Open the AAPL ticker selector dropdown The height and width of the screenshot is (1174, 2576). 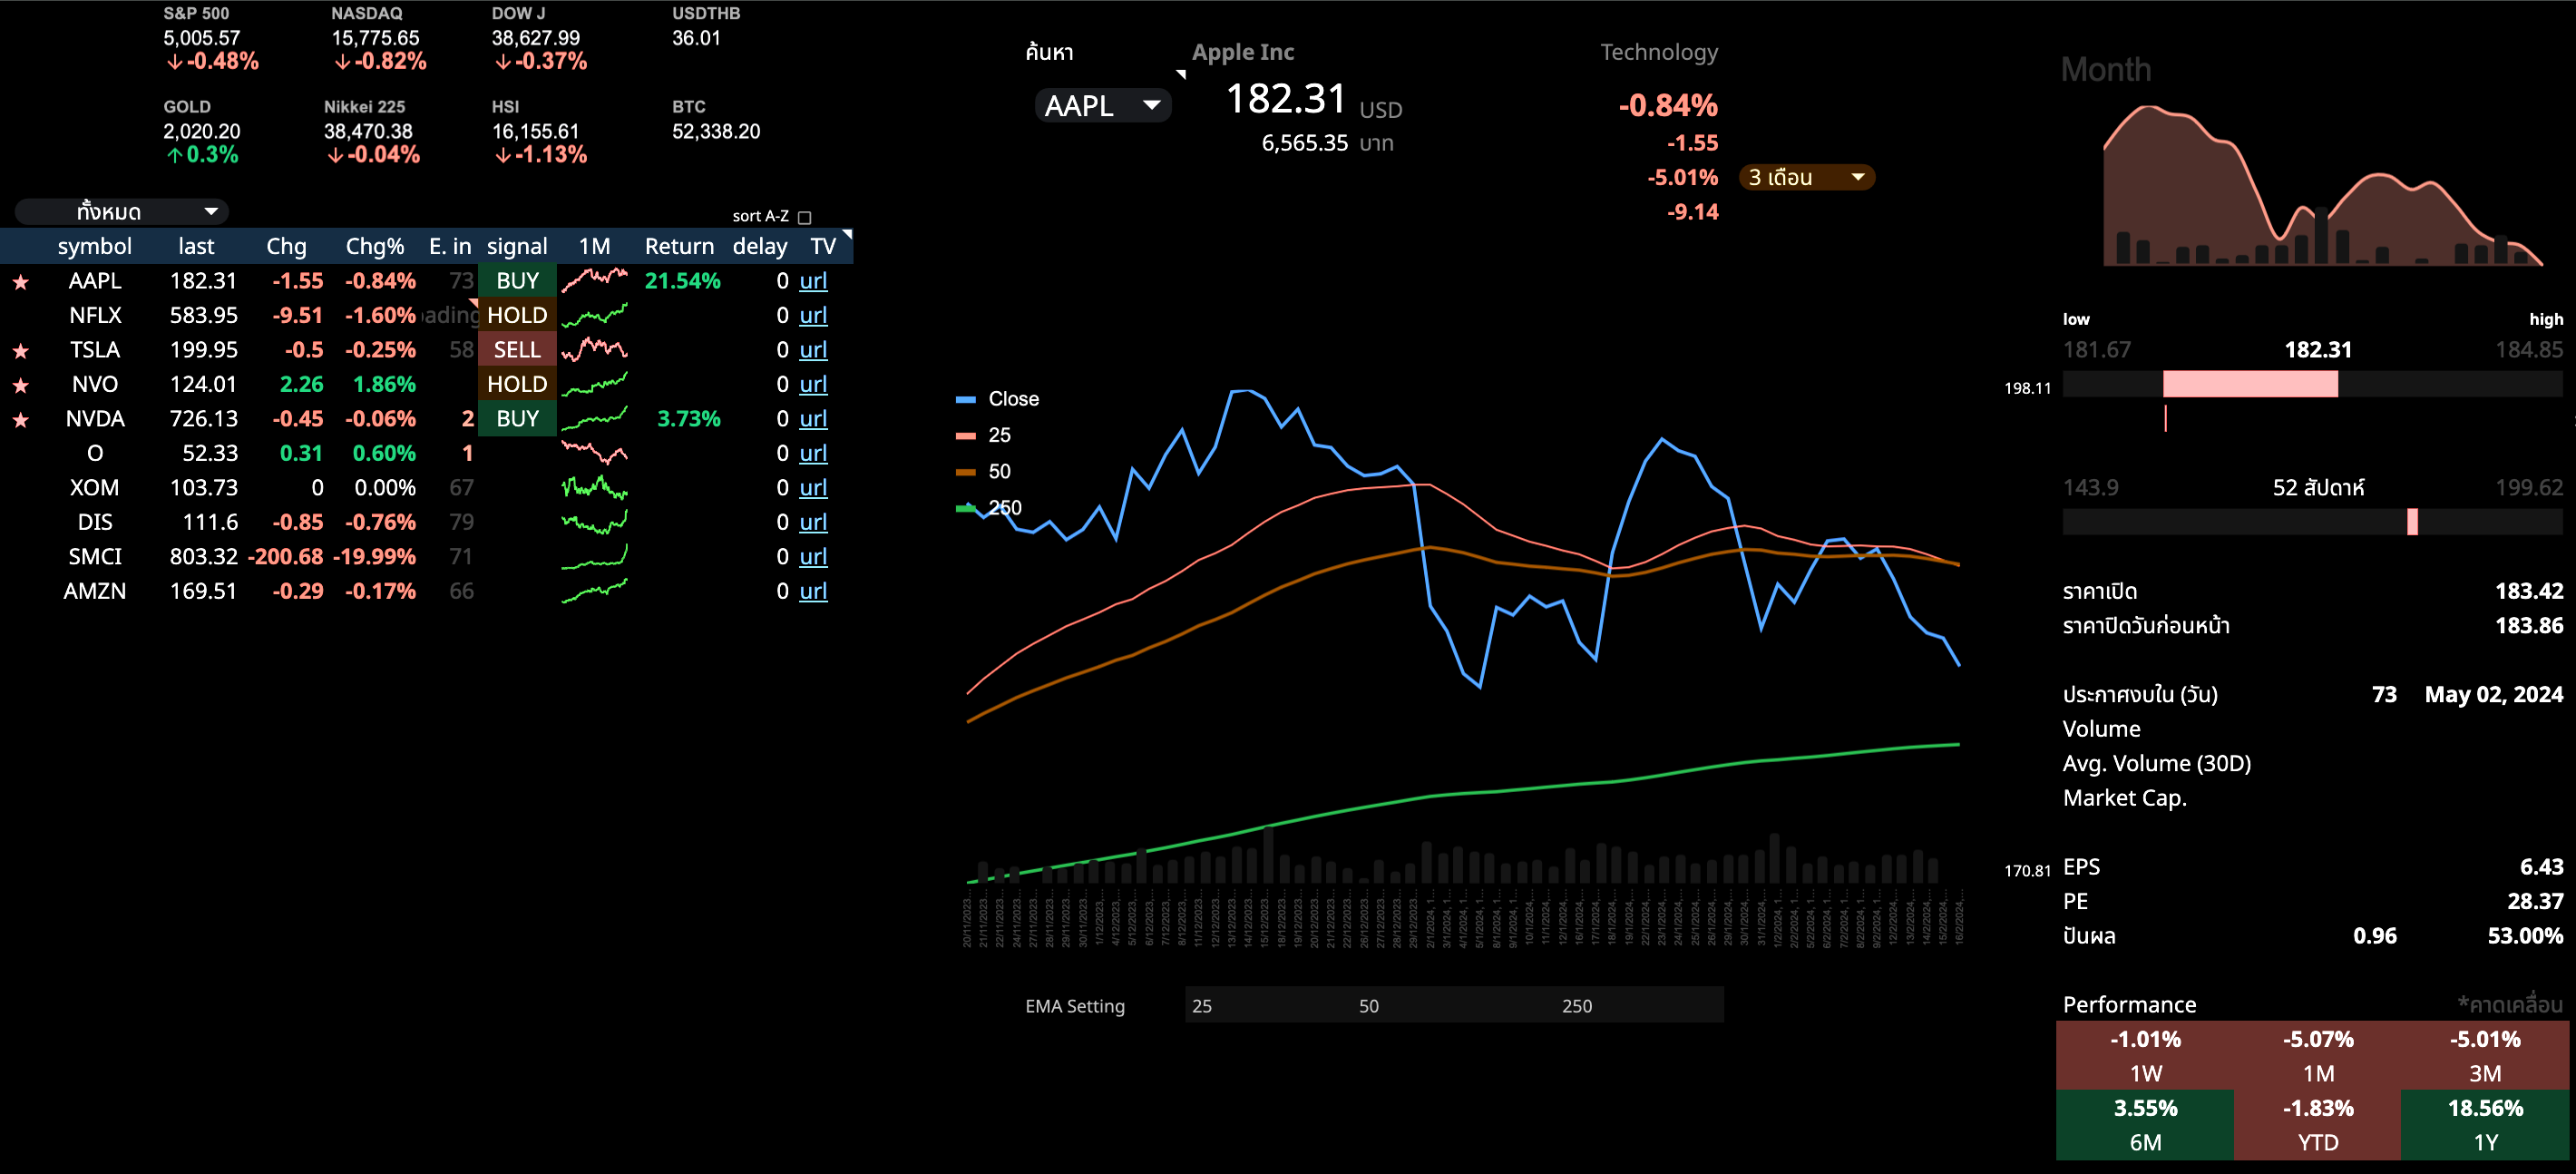[1102, 105]
